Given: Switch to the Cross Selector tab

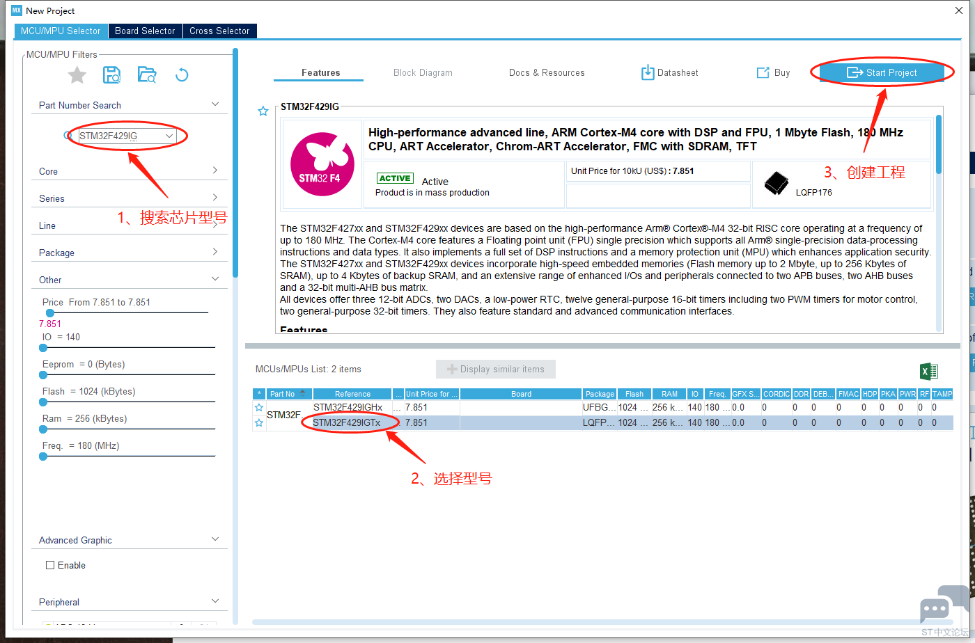Looking at the screenshot, I should coord(219,31).
